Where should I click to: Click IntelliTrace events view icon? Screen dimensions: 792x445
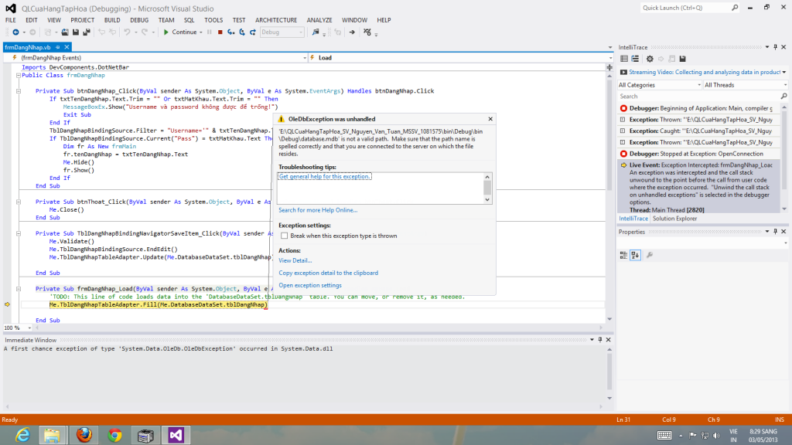624,59
